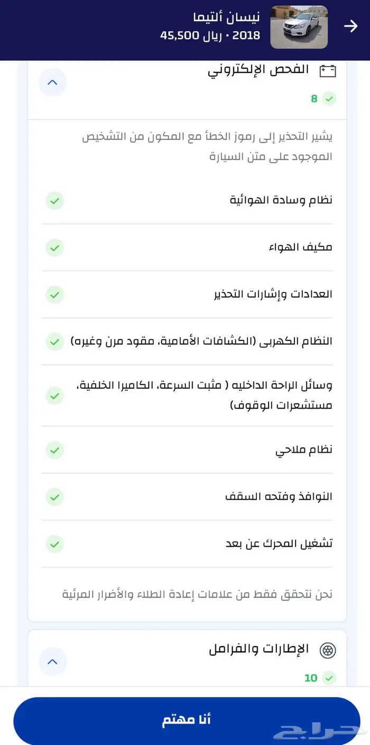Image resolution: width=370 pixels, height=745 pixels.
Task: Select the الإطارات والفرامل section title
Action: (258, 650)
